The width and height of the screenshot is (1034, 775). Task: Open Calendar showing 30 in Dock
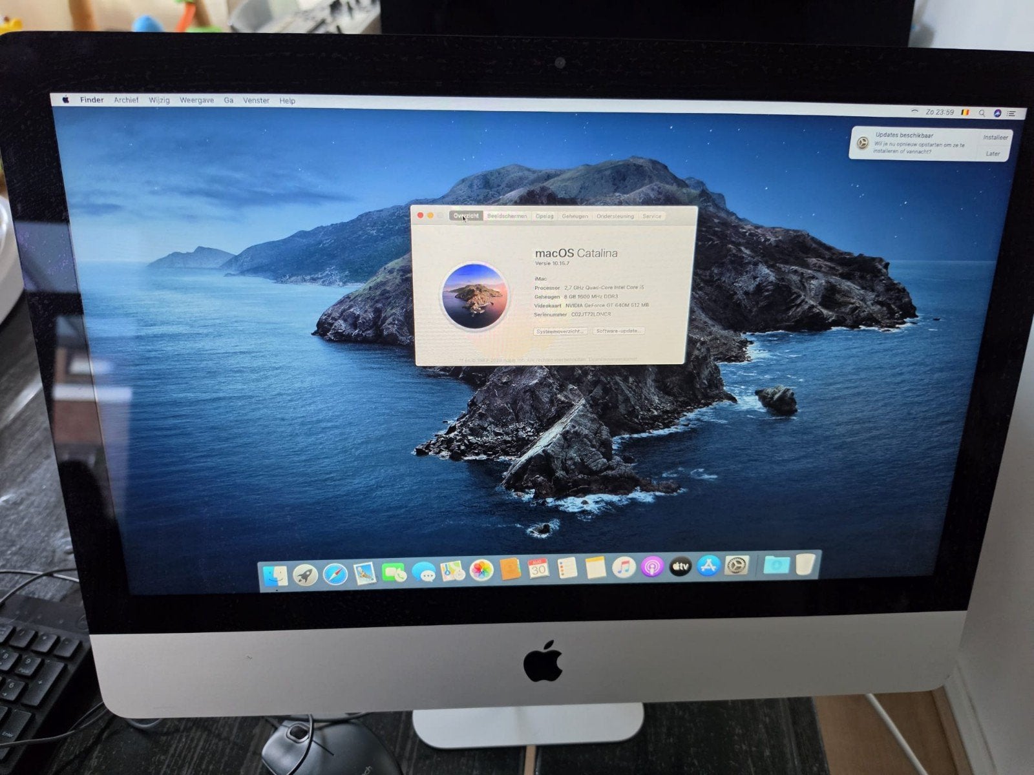pos(538,569)
